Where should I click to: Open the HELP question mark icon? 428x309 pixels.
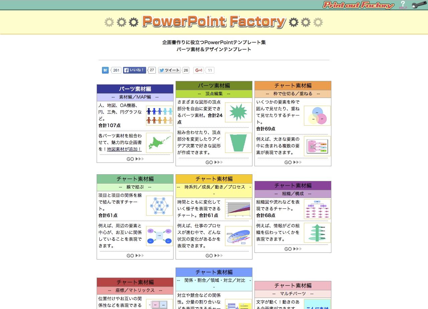pyautogui.click(x=403, y=5)
